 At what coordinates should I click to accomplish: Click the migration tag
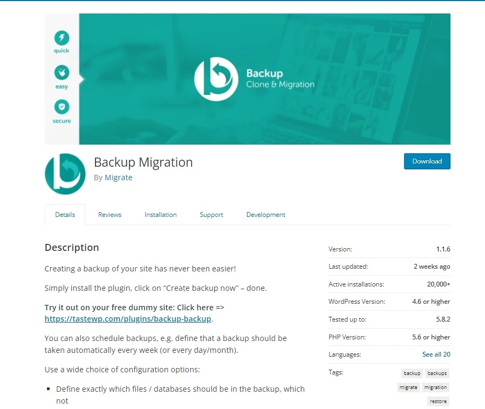click(x=435, y=387)
